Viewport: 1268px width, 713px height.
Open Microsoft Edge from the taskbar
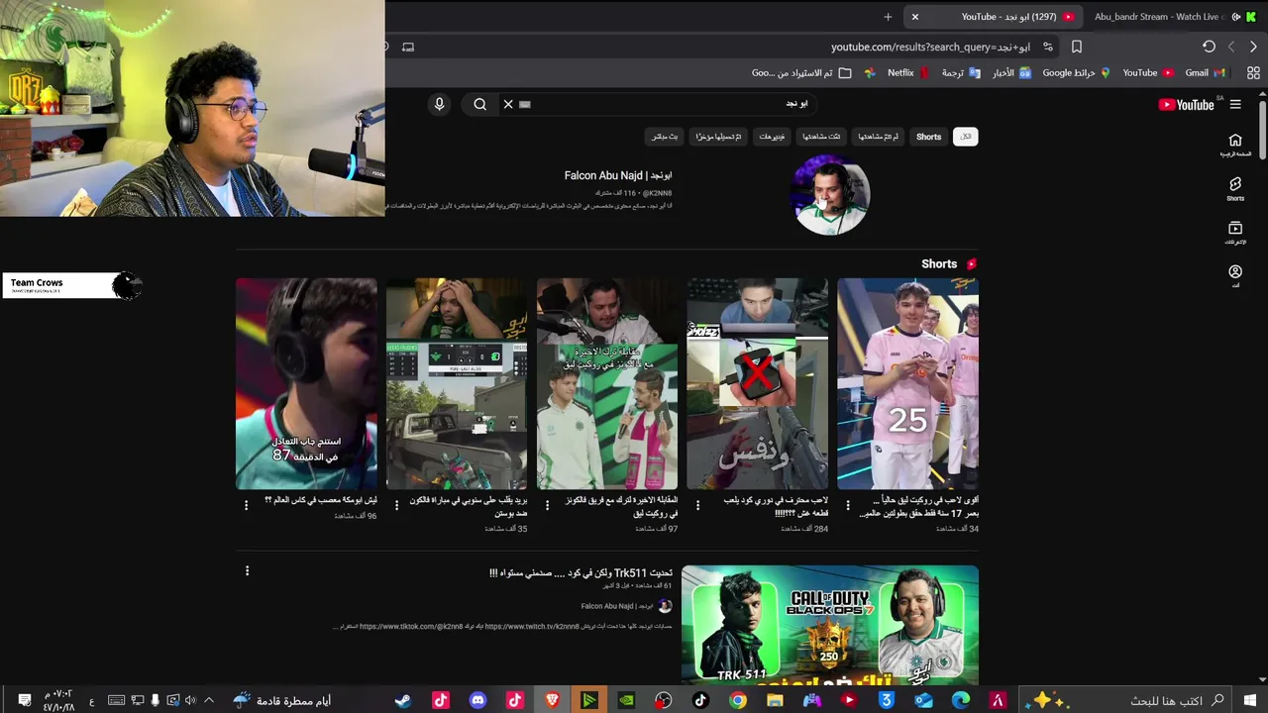(961, 700)
